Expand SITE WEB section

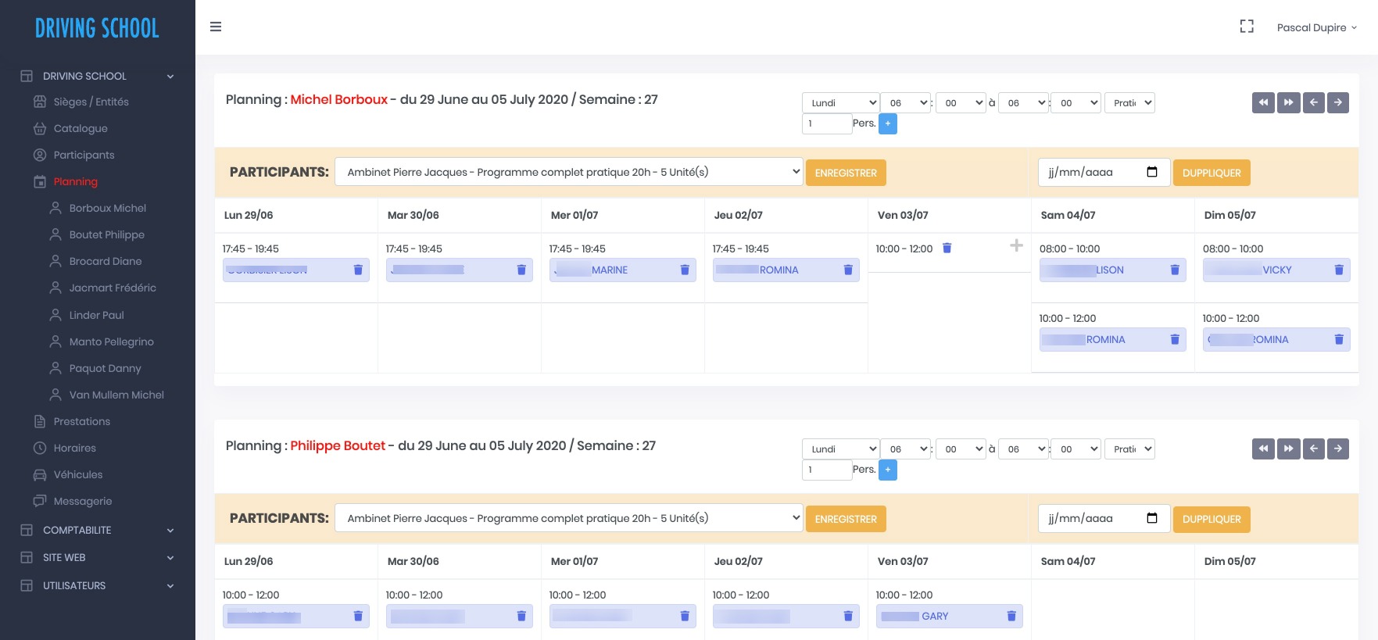point(98,557)
